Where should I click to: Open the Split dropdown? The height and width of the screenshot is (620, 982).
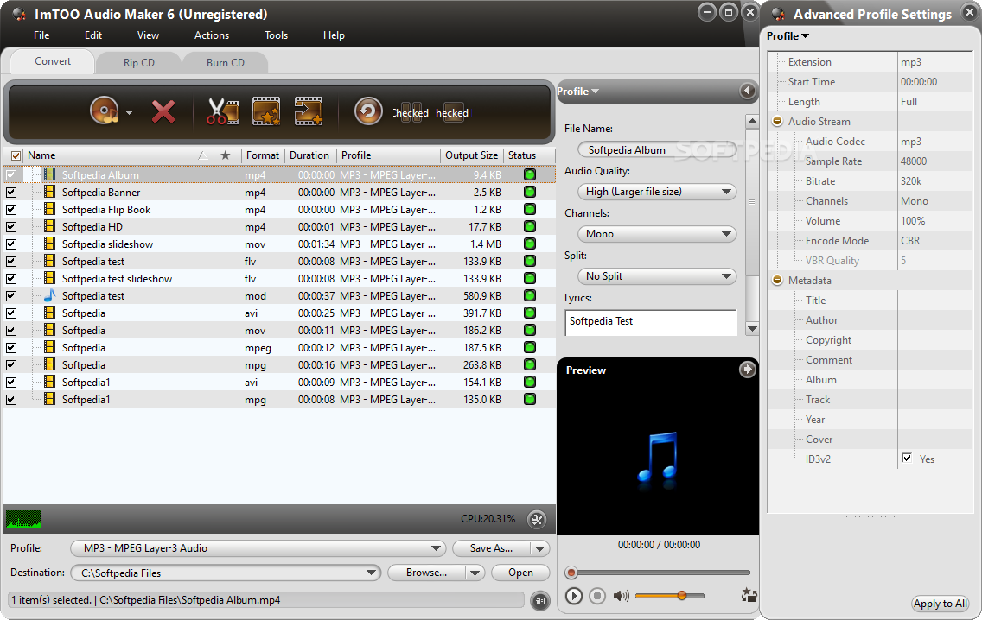(x=657, y=276)
